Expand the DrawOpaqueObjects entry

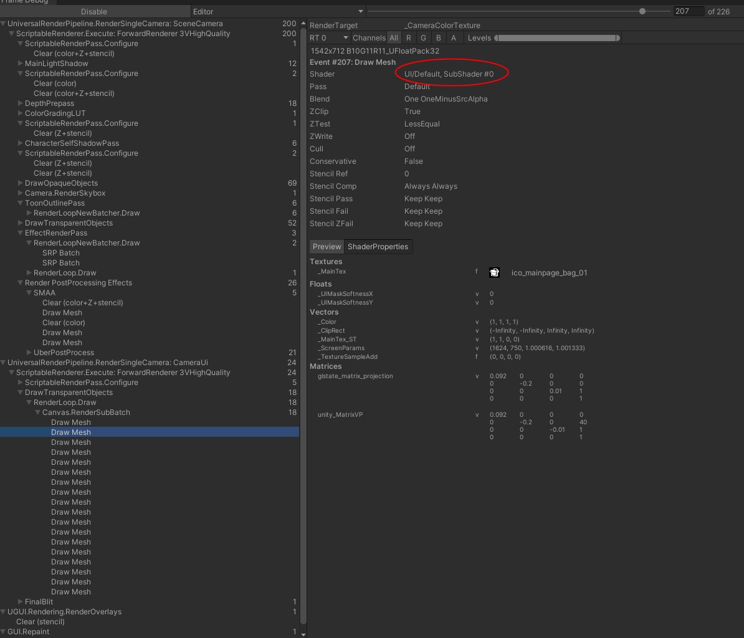pos(21,183)
